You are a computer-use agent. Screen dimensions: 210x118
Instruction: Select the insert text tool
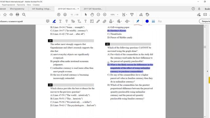coord(79,21)
